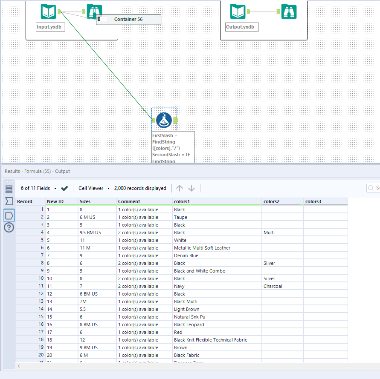
Task: Click the Input.yxdb Input Data tool
Action: 48,11
